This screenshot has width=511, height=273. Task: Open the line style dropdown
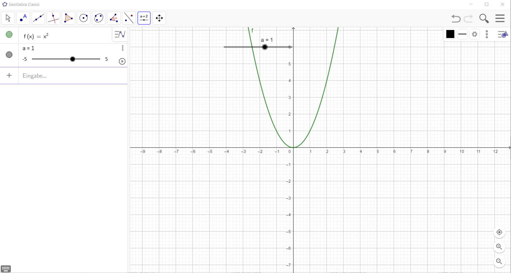point(462,34)
